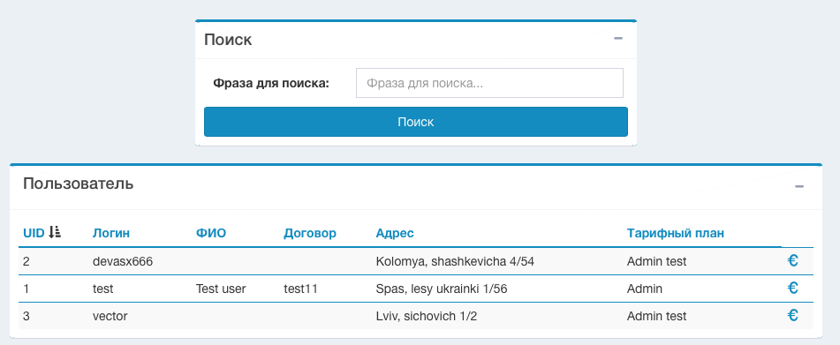Collapse the Поиск panel
This screenshot has height=345, width=840.
[618, 39]
